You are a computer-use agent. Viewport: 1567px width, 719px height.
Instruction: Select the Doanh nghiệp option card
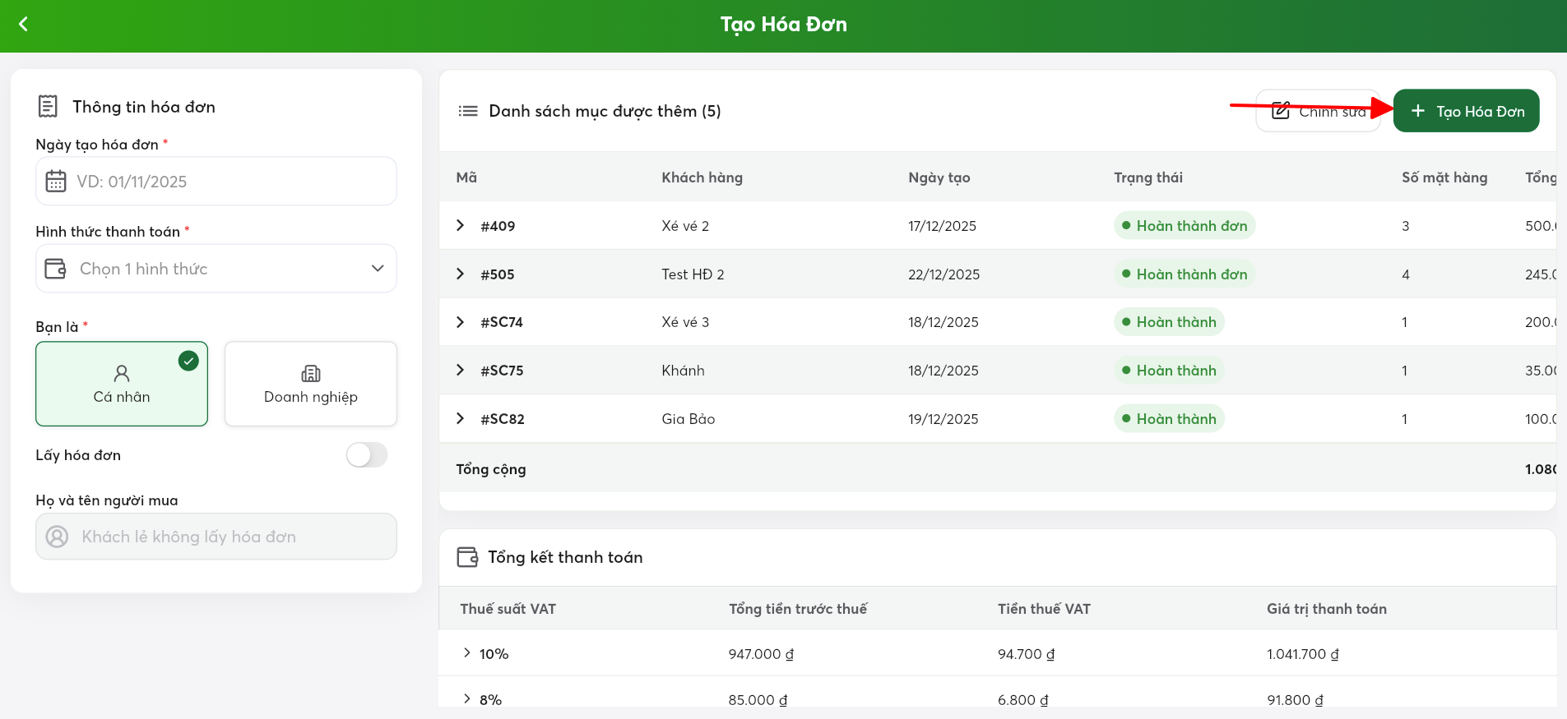[x=311, y=384]
